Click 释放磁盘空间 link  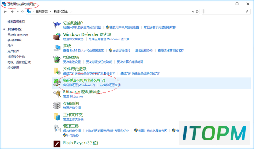click(x=72, y=130)
